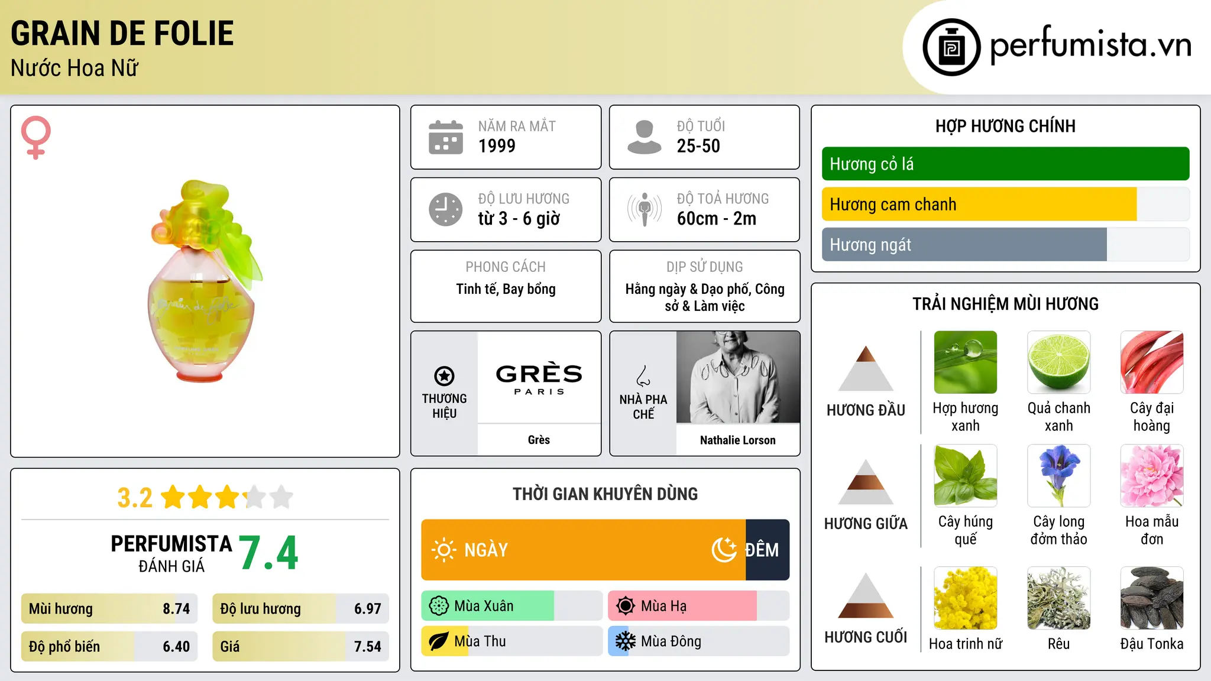Click the green Hương cỏ lá accord bar

(x=1005, y=164)
